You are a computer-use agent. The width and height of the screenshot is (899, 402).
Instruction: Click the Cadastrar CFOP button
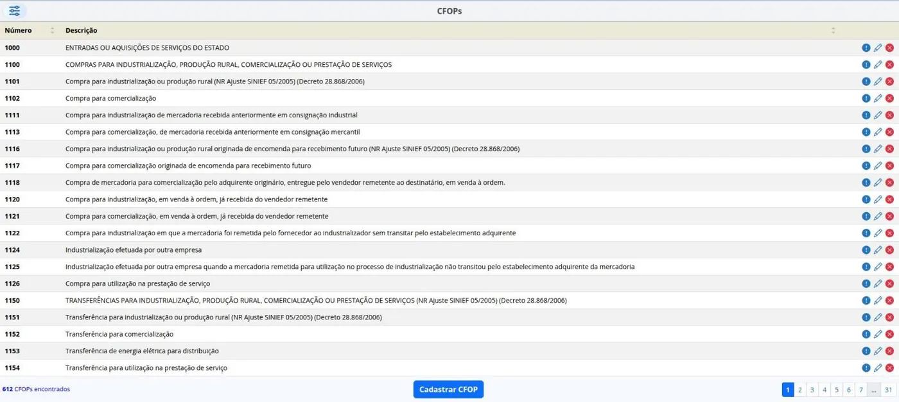point(448,389)
